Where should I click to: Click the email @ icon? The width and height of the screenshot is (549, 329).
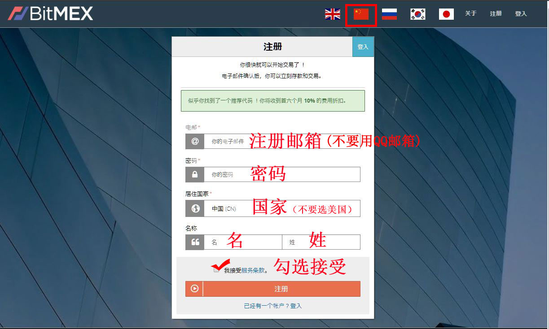(x=195, y=141)
